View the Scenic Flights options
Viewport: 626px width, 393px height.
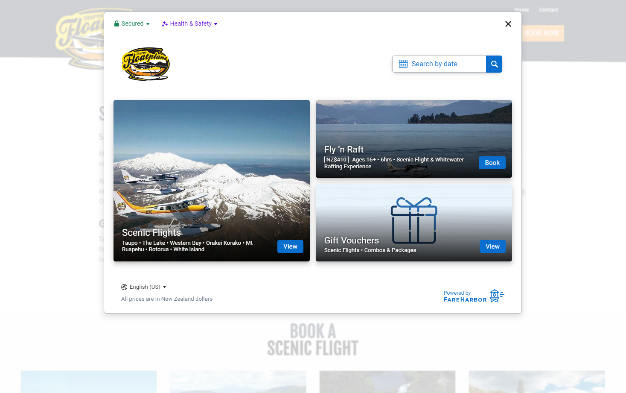point(290,246)
